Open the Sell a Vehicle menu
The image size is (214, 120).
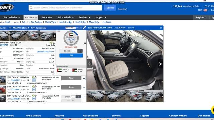point(65,17)
